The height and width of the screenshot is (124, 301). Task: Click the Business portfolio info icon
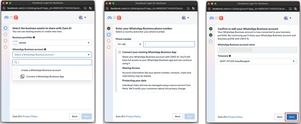pyautogui.click(x=34, y=38)
